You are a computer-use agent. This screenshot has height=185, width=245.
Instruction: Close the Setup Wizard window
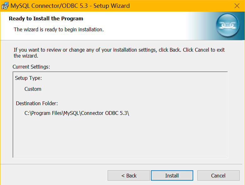pyautogui.click(x=237, y=6)
